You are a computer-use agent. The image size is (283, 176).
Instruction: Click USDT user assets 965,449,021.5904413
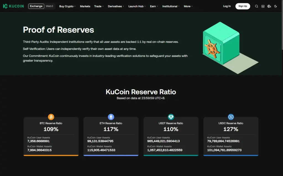164,141
